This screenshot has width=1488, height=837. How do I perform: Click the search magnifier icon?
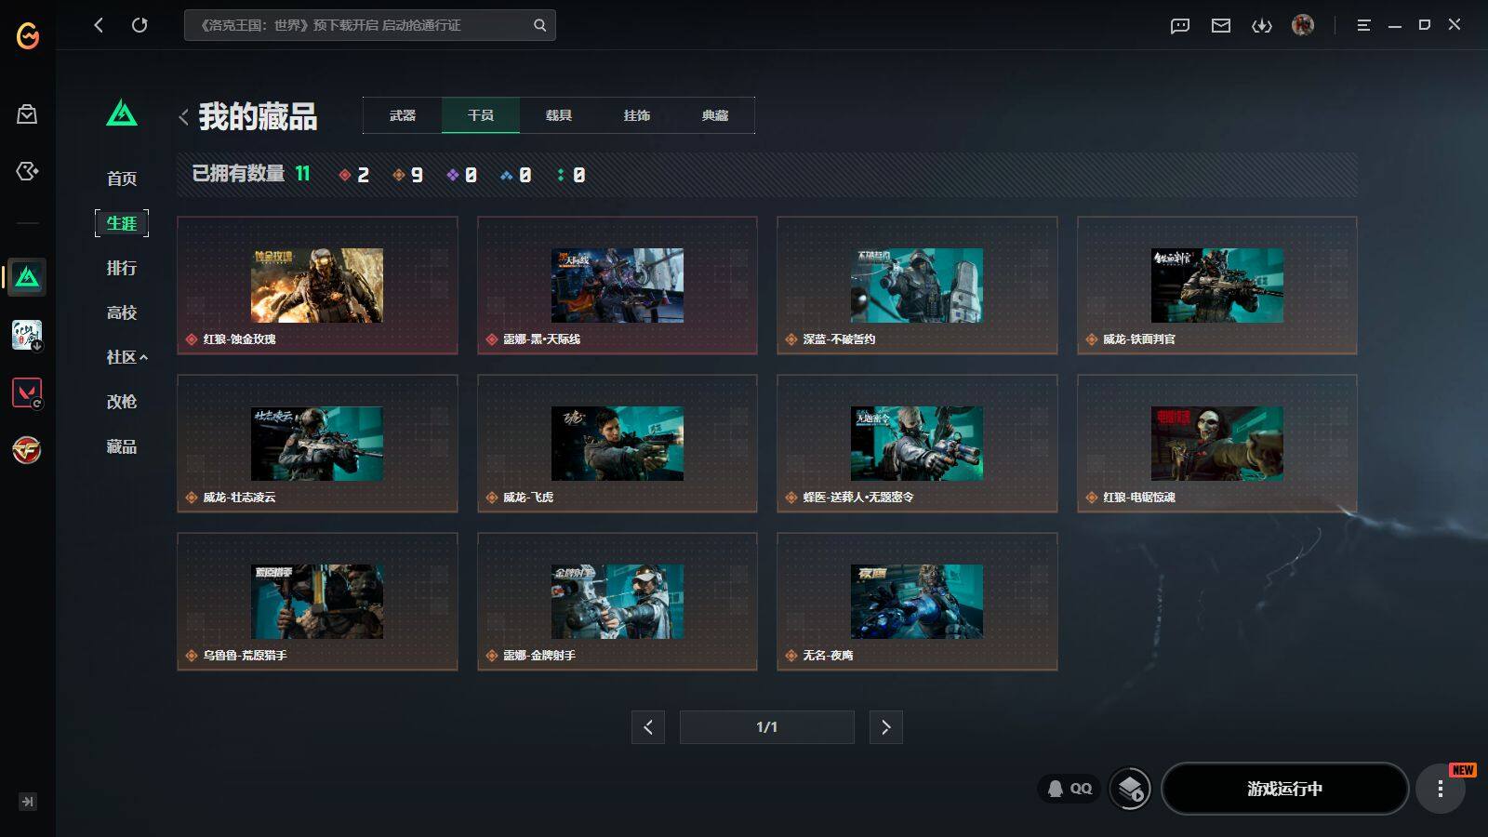(539, 25)
